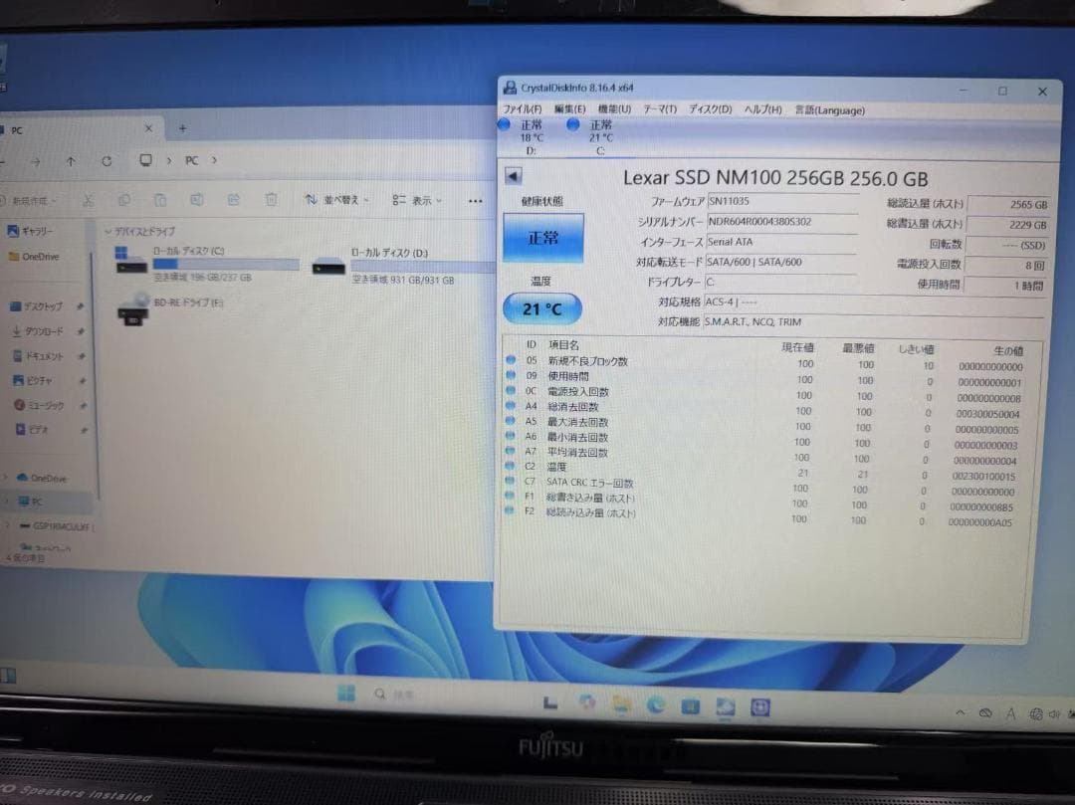Viewport: 1075px width, 805px height.
Task: Open the 機能(U) menu
Action: tap(613, 108)
